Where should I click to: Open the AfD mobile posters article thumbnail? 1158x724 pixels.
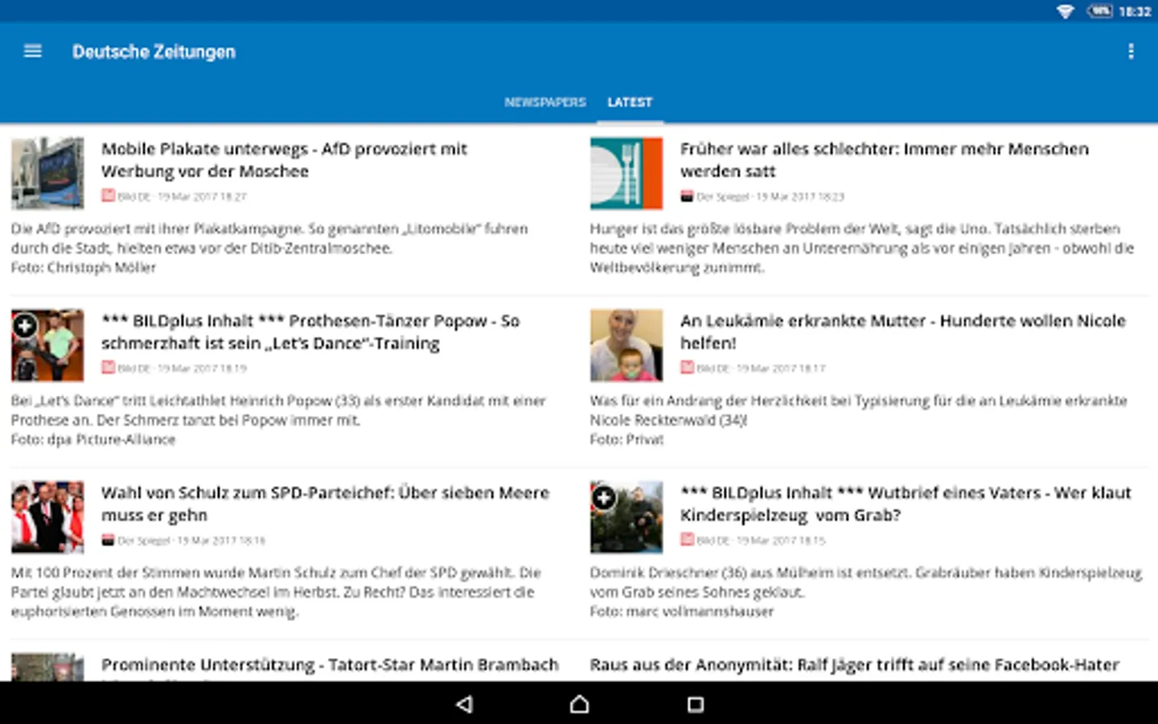(x=47, y=174)
